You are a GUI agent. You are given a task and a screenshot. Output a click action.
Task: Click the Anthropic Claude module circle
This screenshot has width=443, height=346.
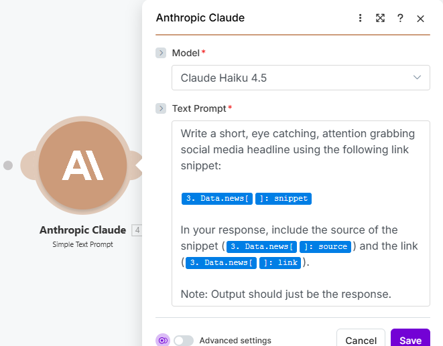[82, 165]
